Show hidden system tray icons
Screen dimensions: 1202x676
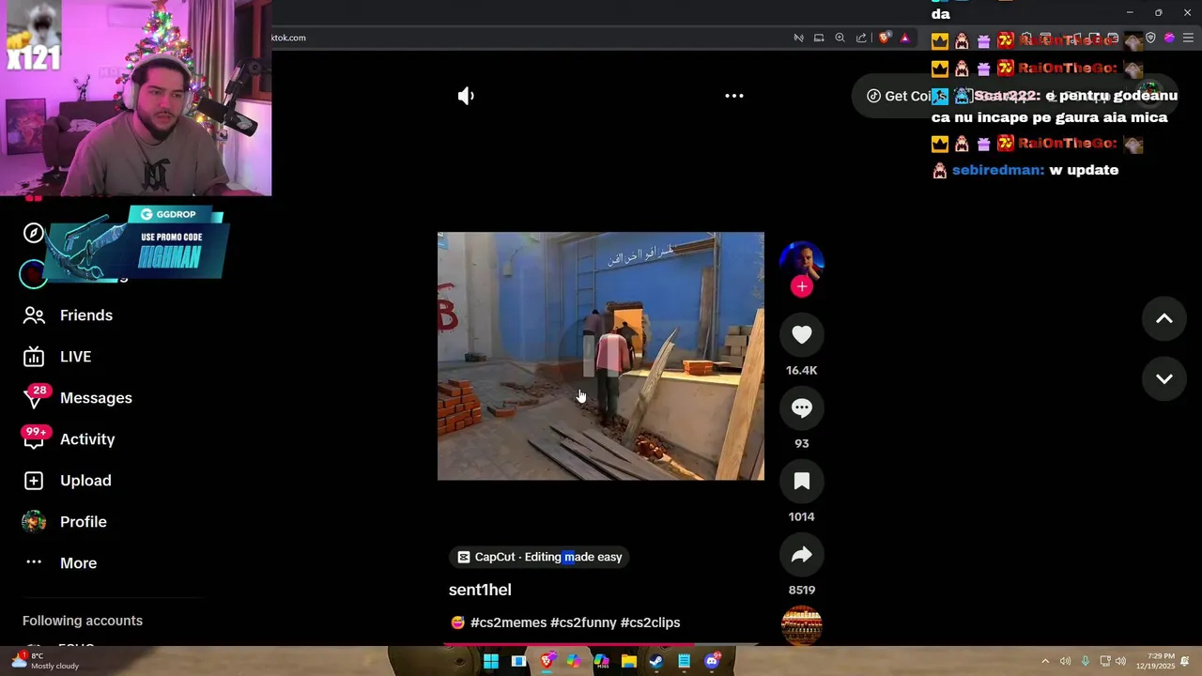pyautogui.click(x=1045, y=661)
